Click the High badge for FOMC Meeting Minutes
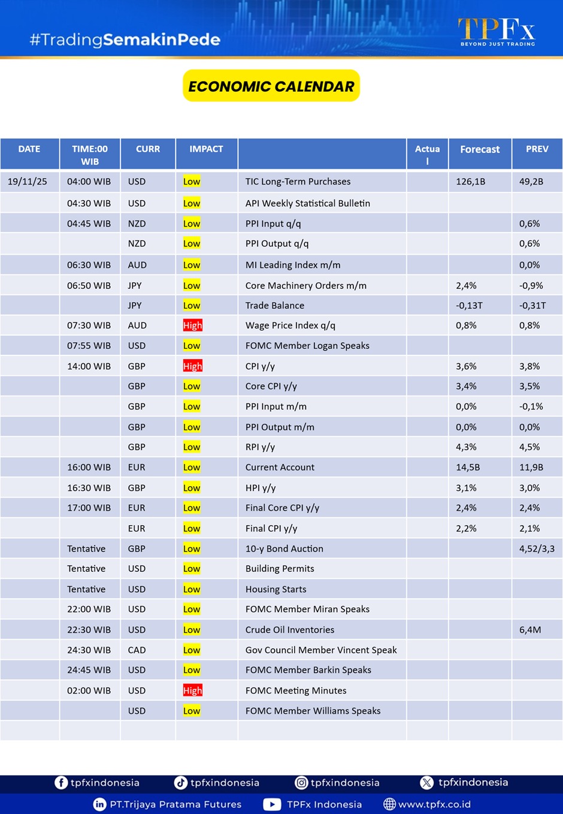 click(x=192, y=691)
